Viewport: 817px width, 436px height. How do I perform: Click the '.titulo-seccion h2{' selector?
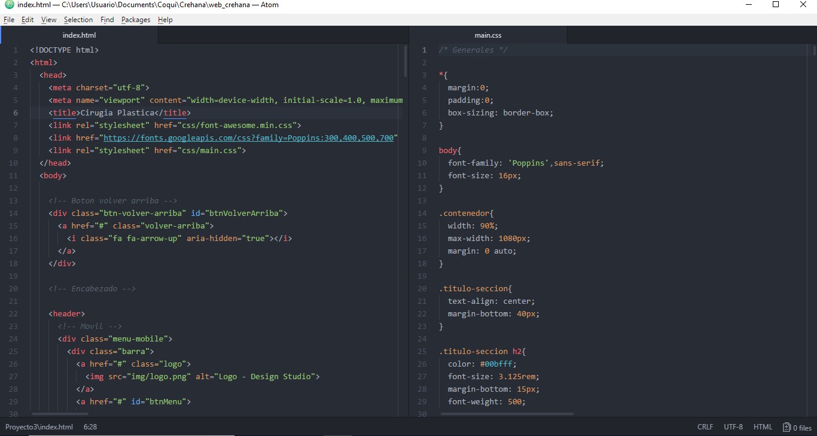click(482, 352)
